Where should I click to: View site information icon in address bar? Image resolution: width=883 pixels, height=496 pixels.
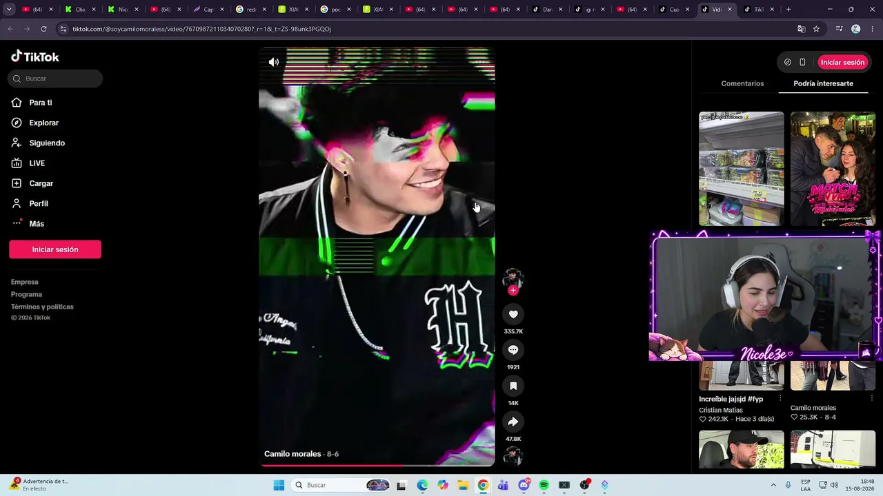63,29
